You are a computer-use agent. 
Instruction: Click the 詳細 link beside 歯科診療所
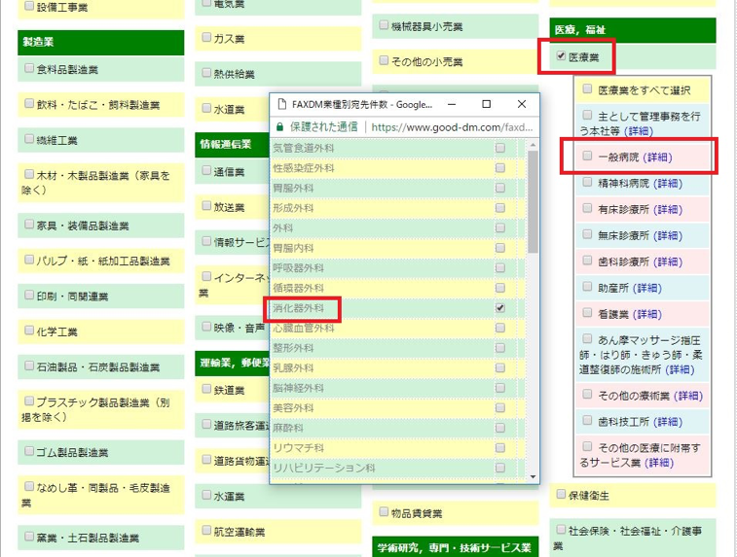(x=667, y=261)
